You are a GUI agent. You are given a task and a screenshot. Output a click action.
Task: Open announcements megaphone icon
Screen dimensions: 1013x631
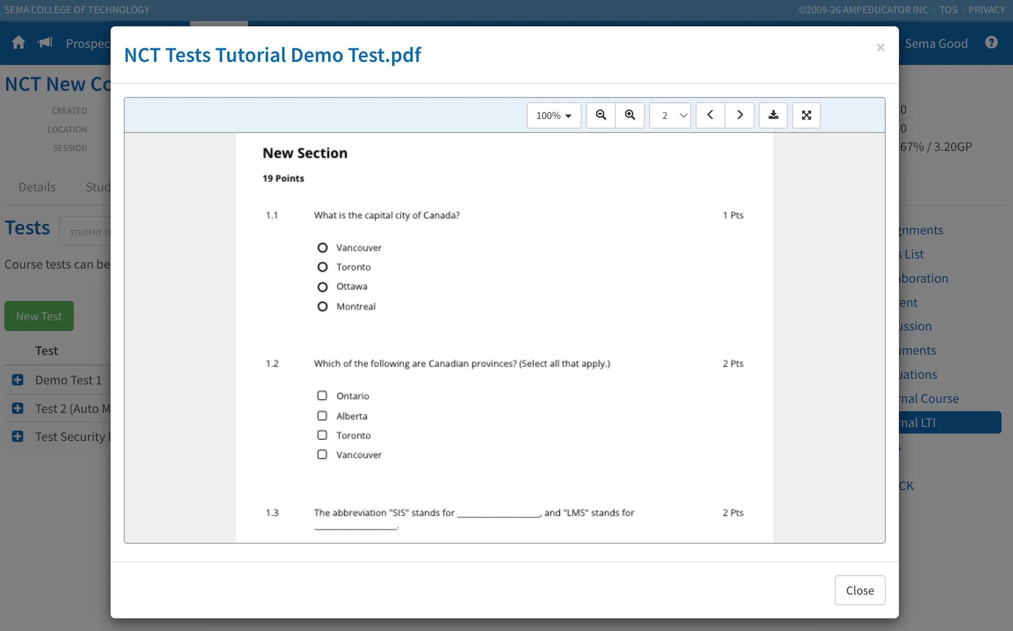[45, 43]
